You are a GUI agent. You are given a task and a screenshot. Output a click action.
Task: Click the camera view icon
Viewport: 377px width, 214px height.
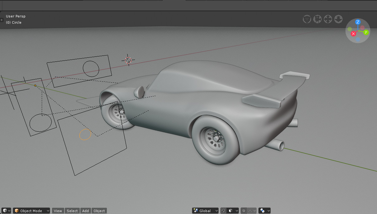pos(317,19)
